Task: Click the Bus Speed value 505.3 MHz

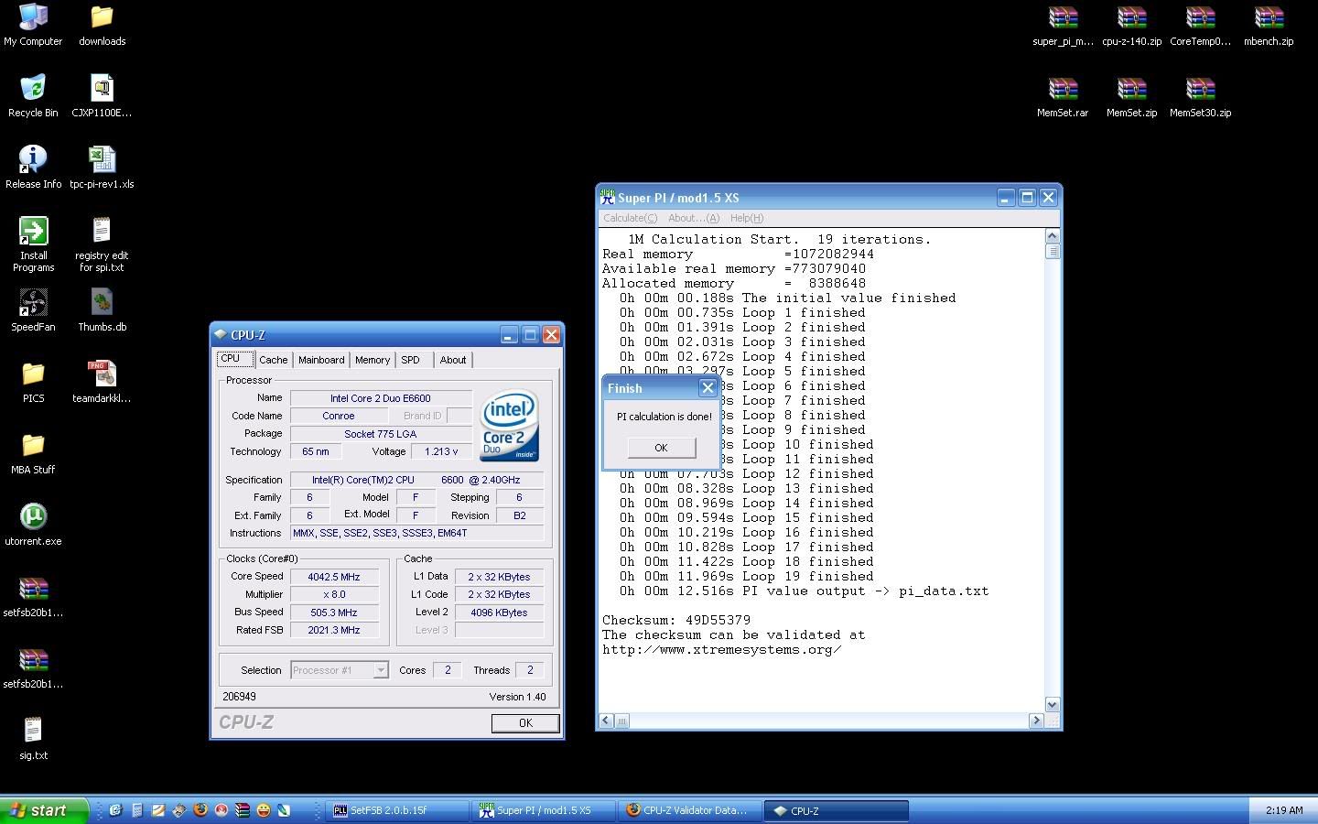Action: coord(334,613)
